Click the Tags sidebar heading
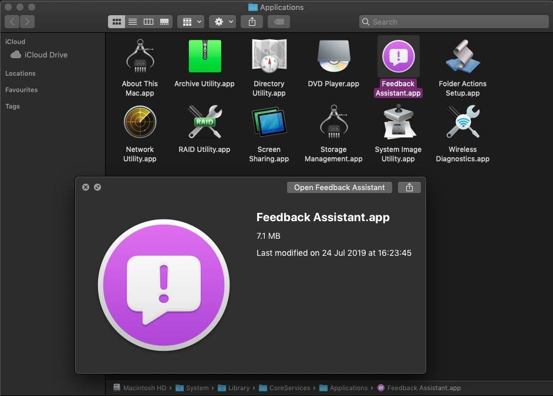 (12, 106)
